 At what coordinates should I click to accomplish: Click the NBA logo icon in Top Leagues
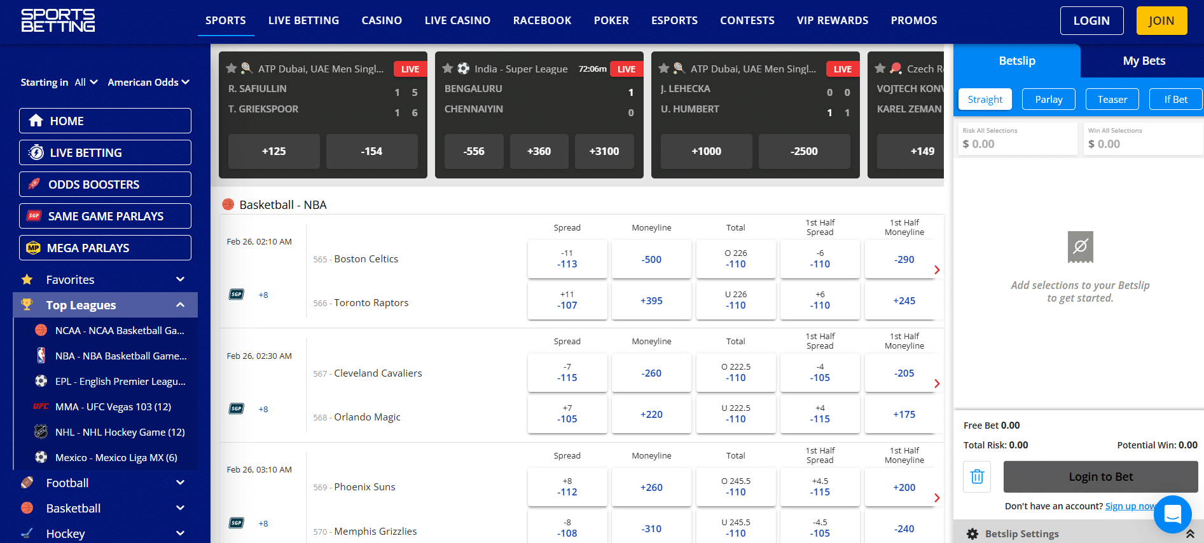[x=41, y=356]
